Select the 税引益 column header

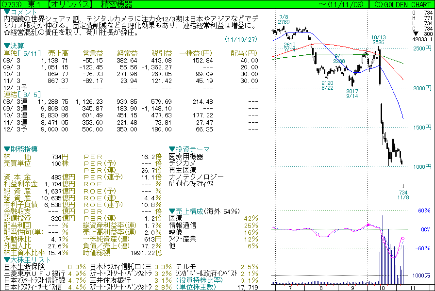pos(162,53)
